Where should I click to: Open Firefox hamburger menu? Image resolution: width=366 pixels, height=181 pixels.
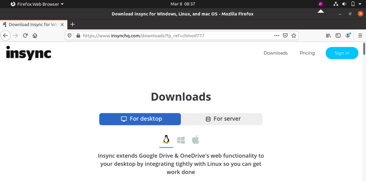[360, 36]
